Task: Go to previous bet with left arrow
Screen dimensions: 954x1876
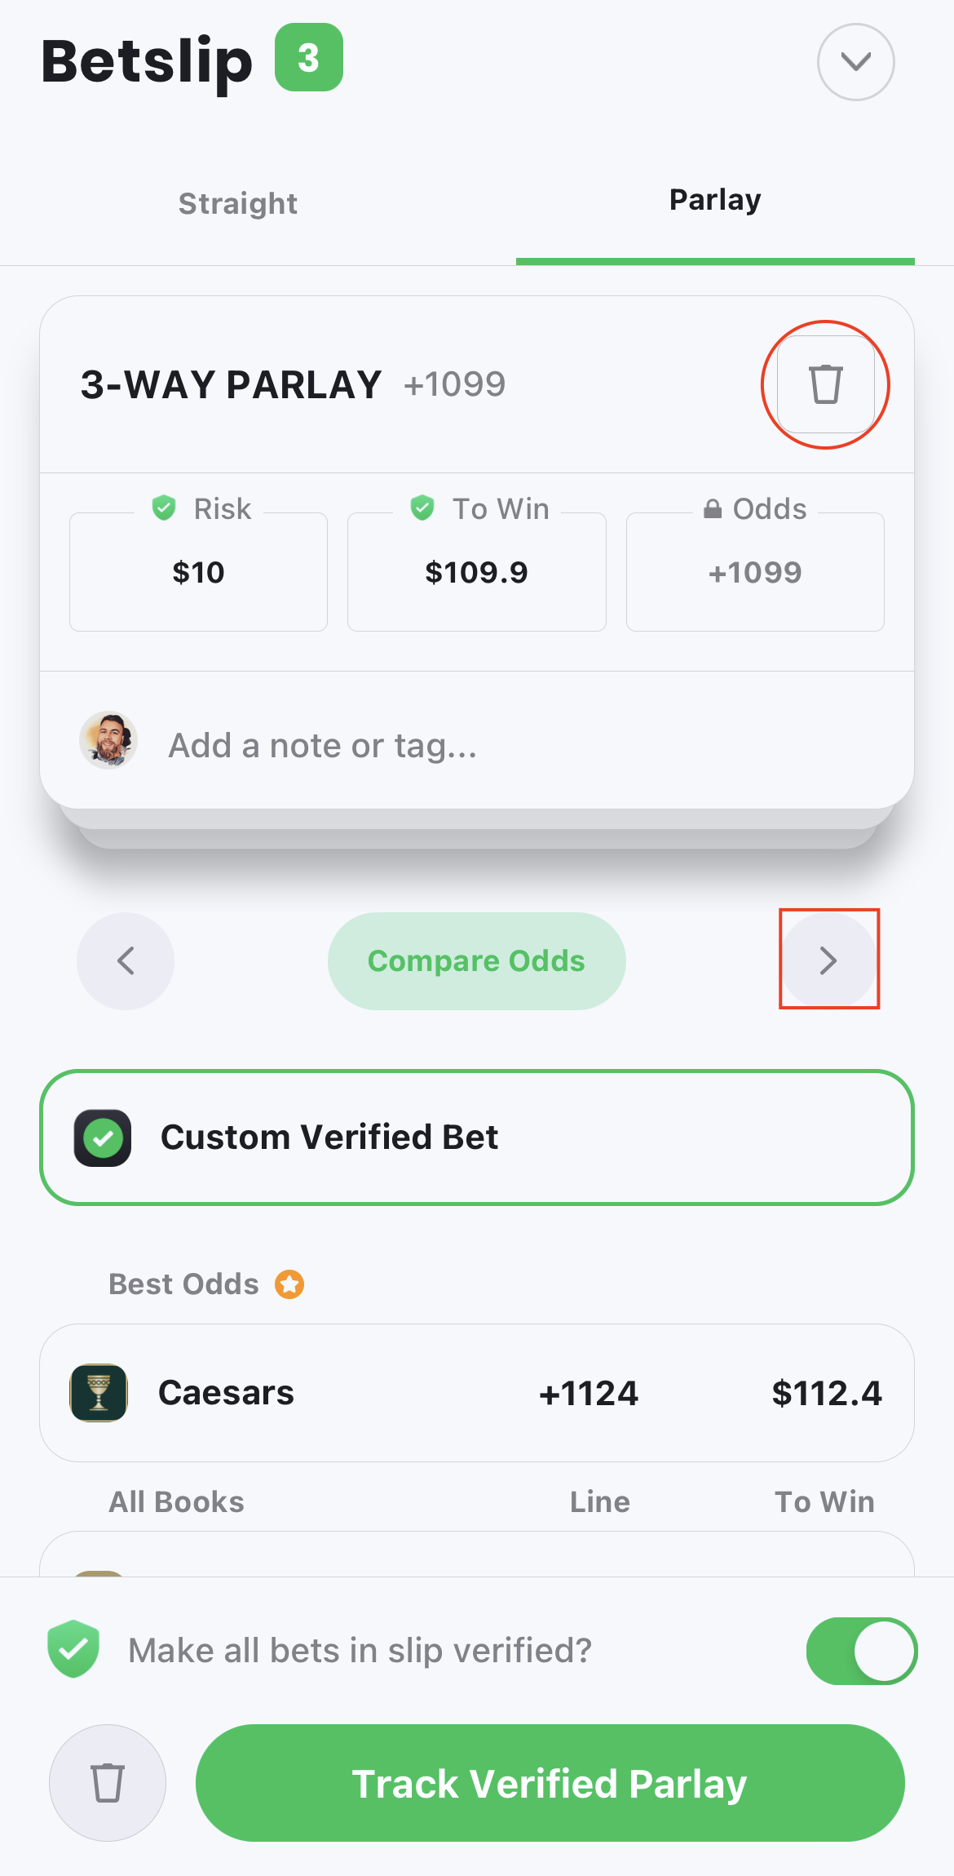Action: (x=126, y=960)
